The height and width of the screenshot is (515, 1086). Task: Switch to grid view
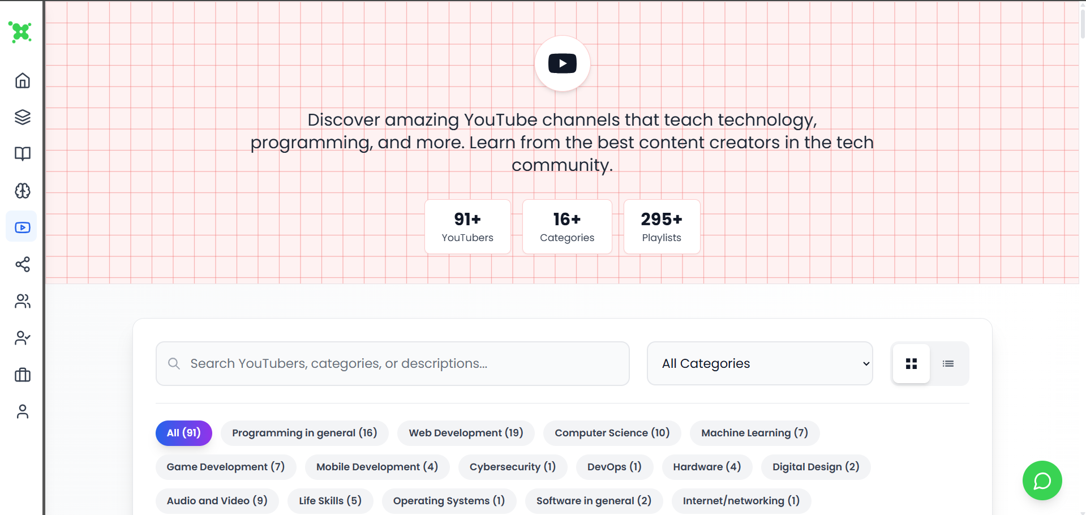click(x=911, y=363)
